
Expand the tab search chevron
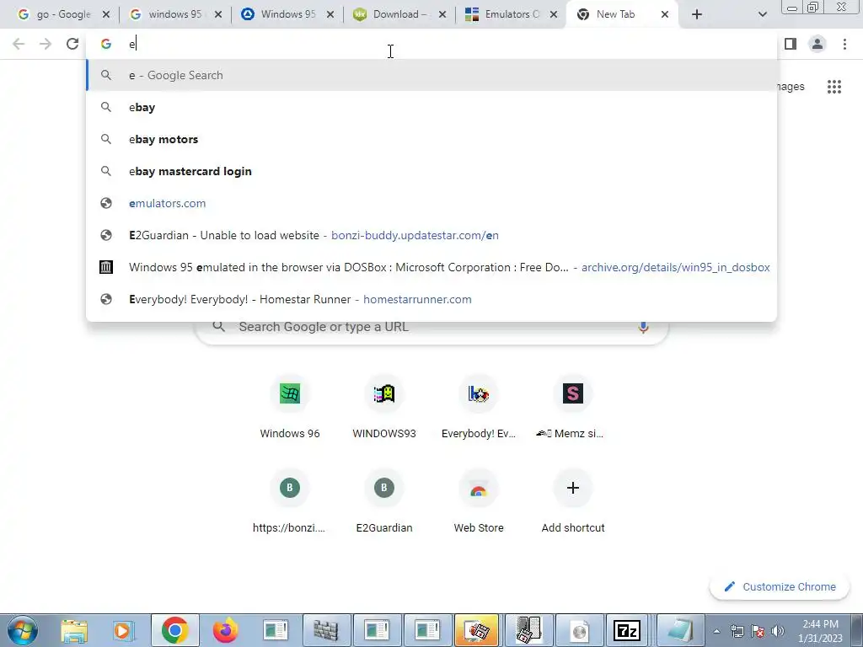point(762,14)
